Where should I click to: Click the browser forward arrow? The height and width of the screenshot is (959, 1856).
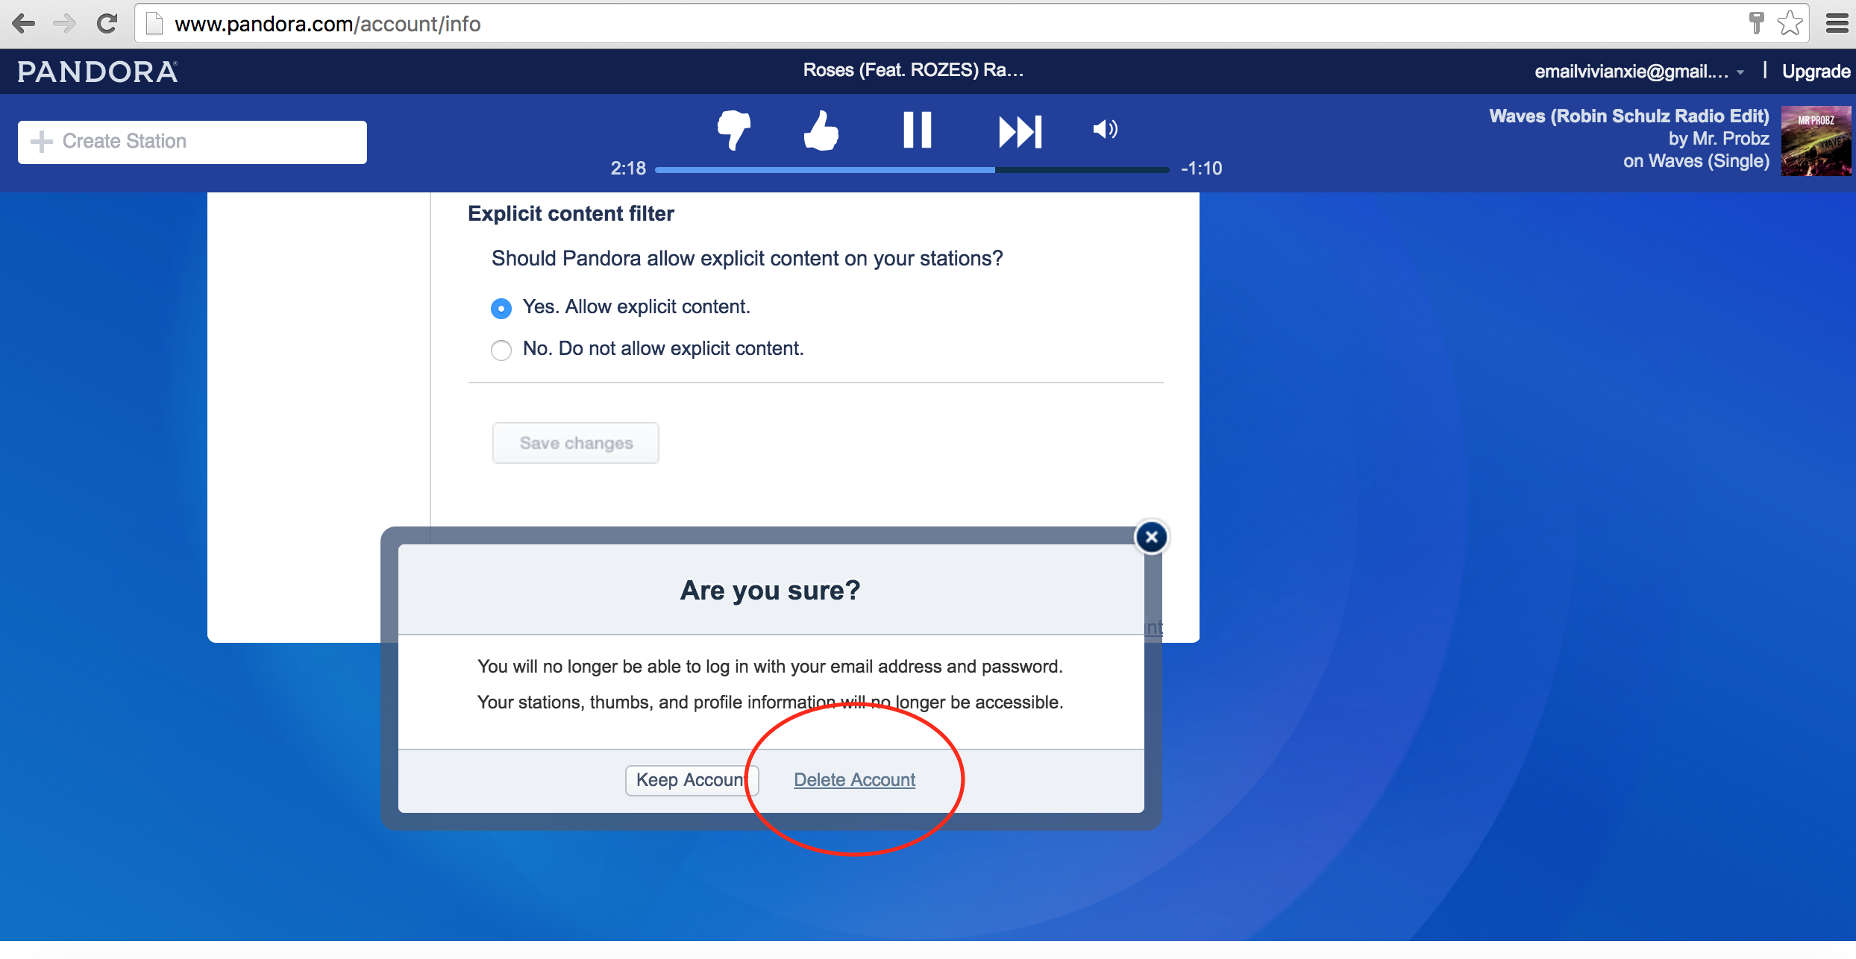click(65, 24)
